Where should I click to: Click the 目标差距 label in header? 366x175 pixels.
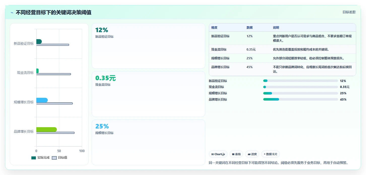pyautogui.click(x=349, y=12)
